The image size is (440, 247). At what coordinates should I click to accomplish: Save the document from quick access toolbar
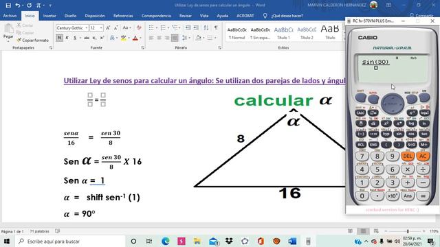click(8, 5)
